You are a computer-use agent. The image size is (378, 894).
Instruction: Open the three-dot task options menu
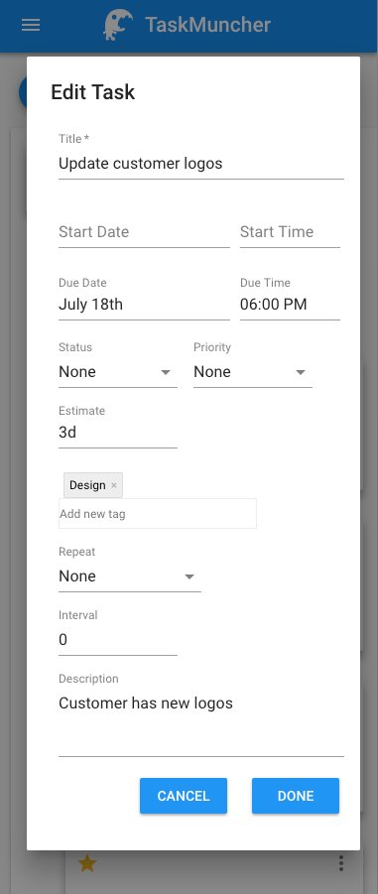341,863
